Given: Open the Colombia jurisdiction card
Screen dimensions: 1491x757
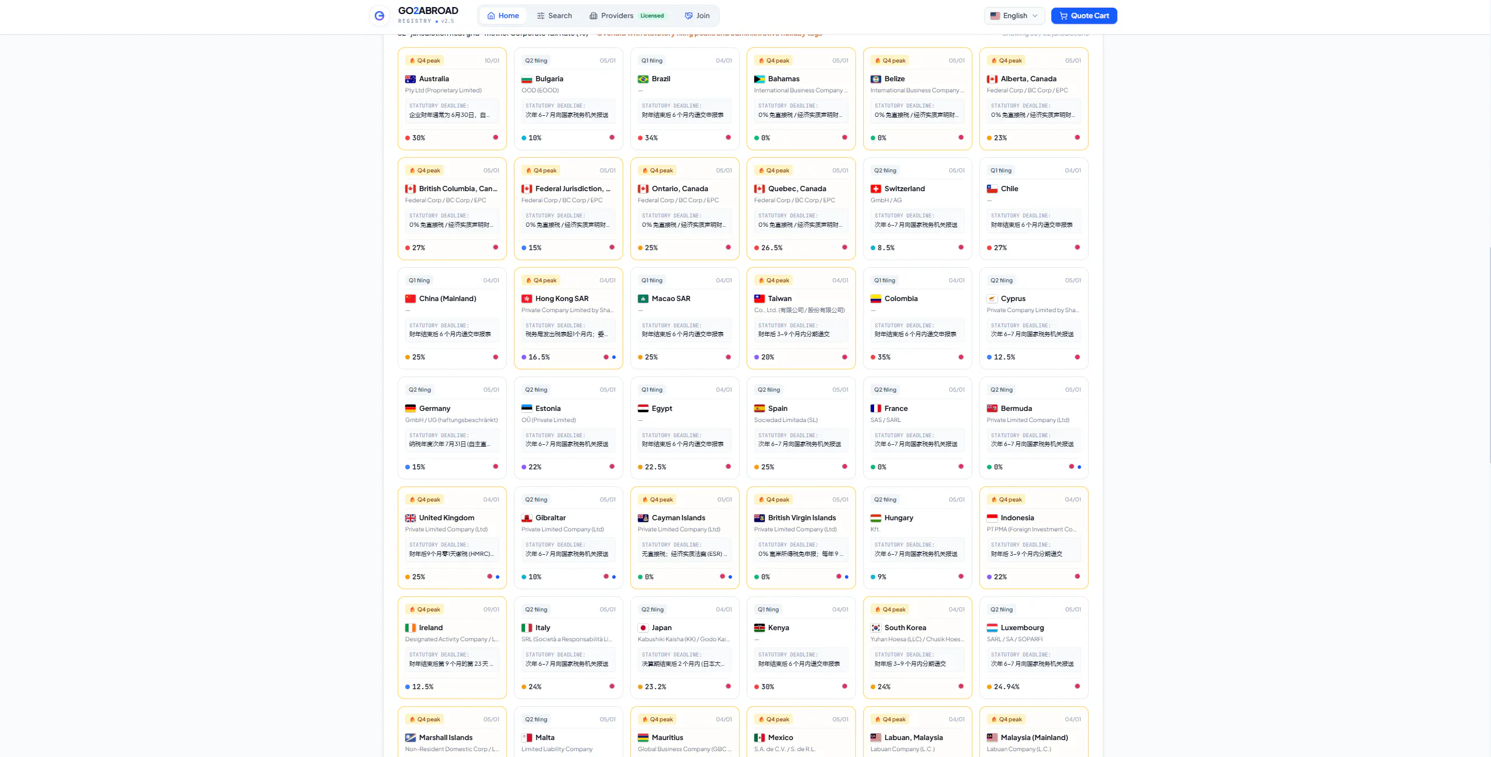Looking at the screenshot, I should click(x=917, y=318).
